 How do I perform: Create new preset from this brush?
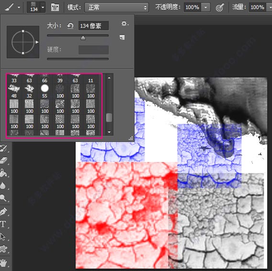(122, 37)
